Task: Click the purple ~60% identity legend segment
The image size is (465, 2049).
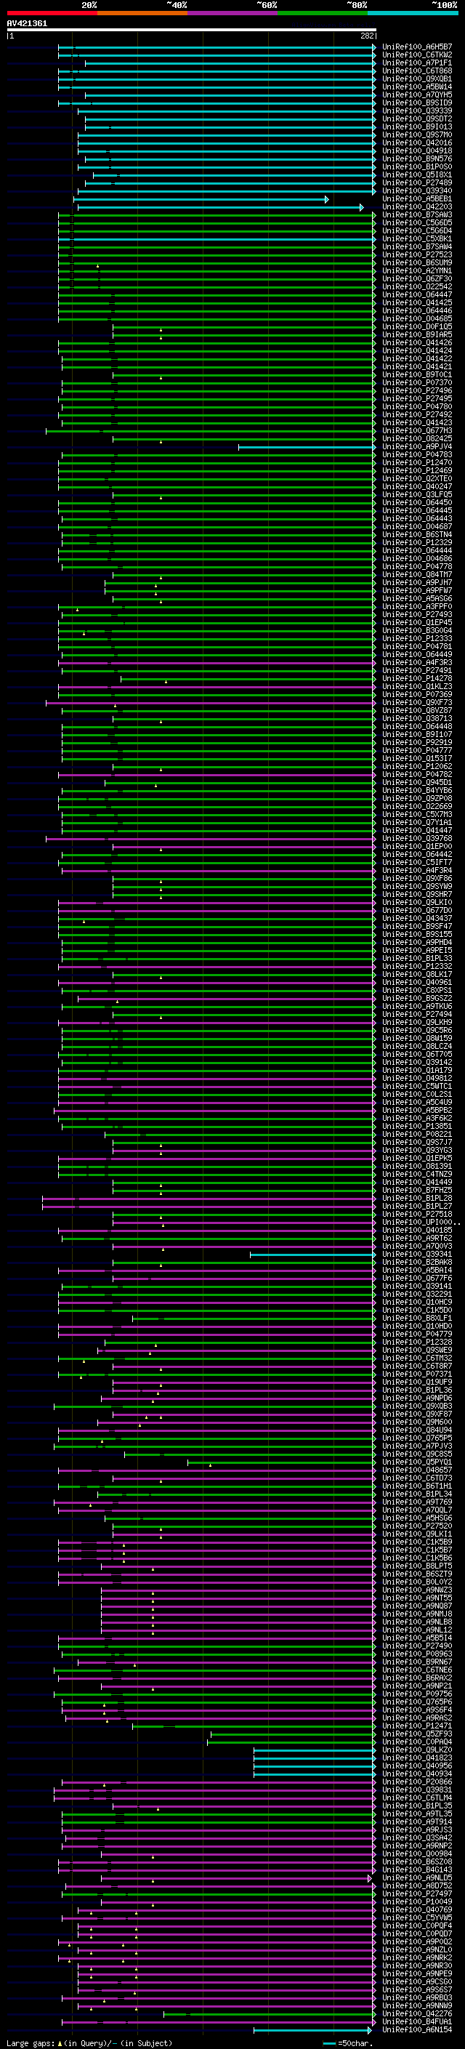Action: [232, 13]
